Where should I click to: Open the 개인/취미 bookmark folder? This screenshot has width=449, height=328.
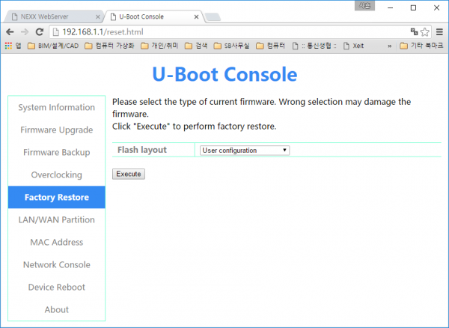tap(159, 46)
